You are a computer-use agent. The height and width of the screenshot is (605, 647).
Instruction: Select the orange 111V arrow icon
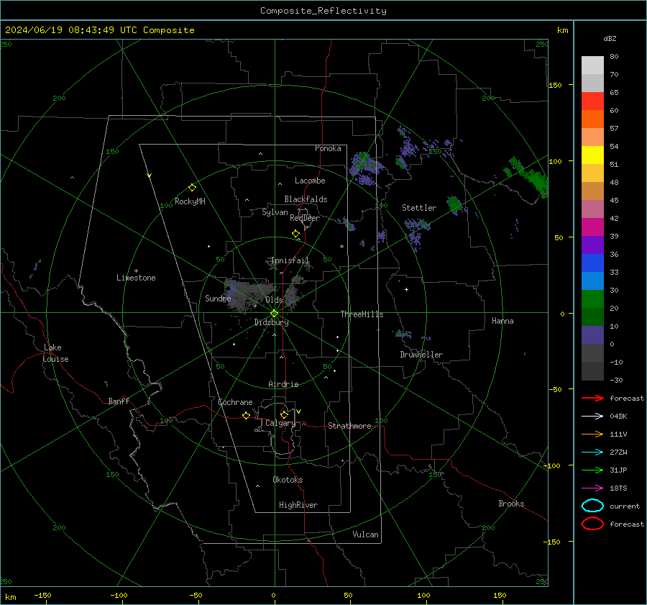(592, 434)
